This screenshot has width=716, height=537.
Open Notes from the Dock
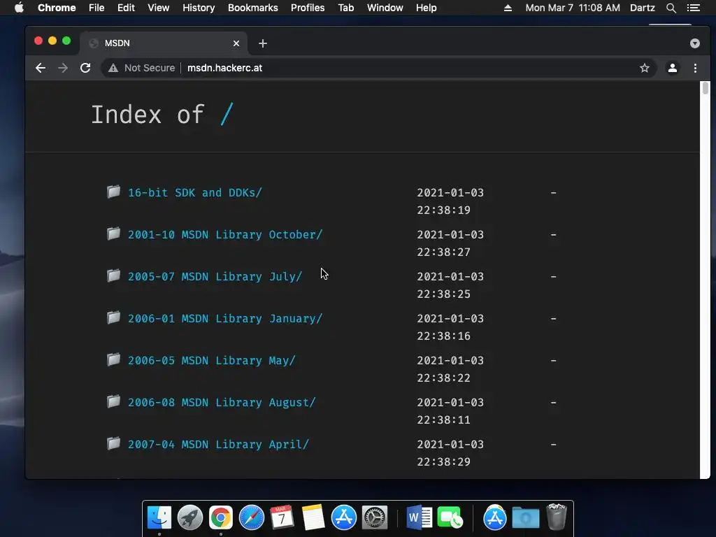[x=313, y=517]
